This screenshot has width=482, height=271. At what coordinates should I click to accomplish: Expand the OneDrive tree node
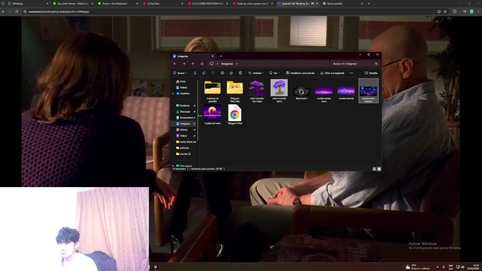tap(173, 93)
